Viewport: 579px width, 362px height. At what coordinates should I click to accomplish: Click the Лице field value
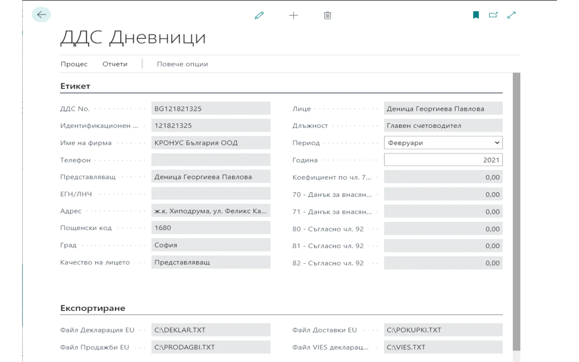[x=443, y=109]
